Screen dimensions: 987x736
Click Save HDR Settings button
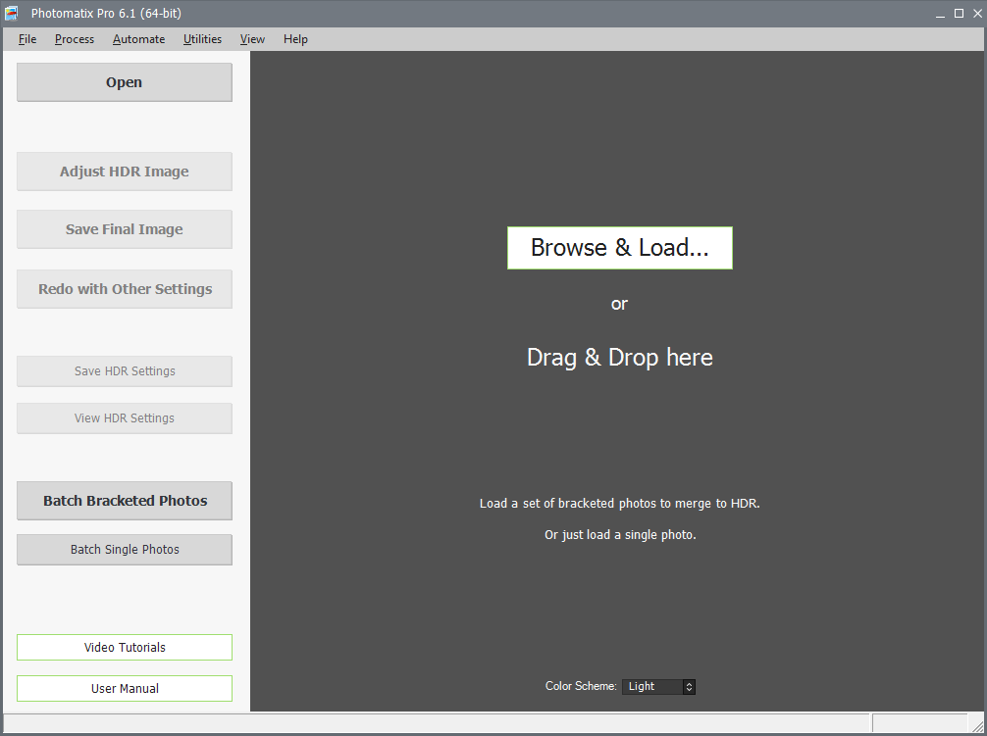point(124,371)
